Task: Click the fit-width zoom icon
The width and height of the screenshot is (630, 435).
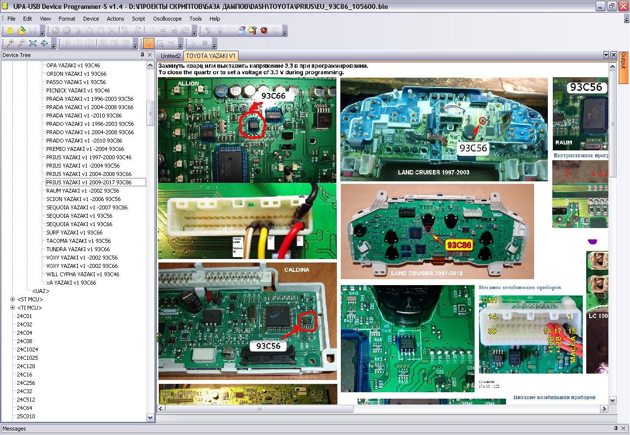Action: (44, 43)
